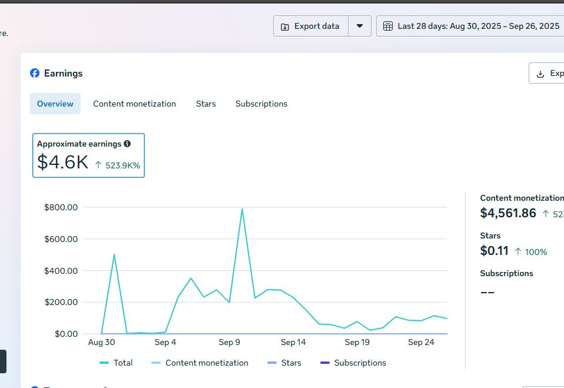The image size is (564, 388).
Task: Click the Export data download icon
Action: point(285,26)
